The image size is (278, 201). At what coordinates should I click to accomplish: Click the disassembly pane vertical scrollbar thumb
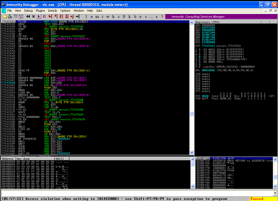pyautogui.click(x=192, y=114)
